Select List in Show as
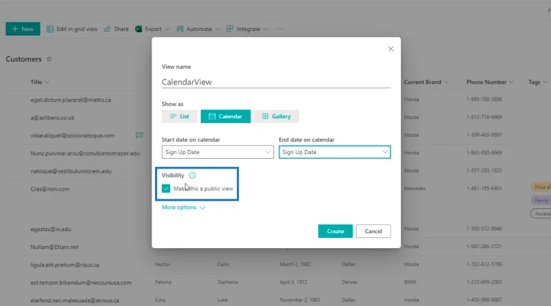 point(180,116)
